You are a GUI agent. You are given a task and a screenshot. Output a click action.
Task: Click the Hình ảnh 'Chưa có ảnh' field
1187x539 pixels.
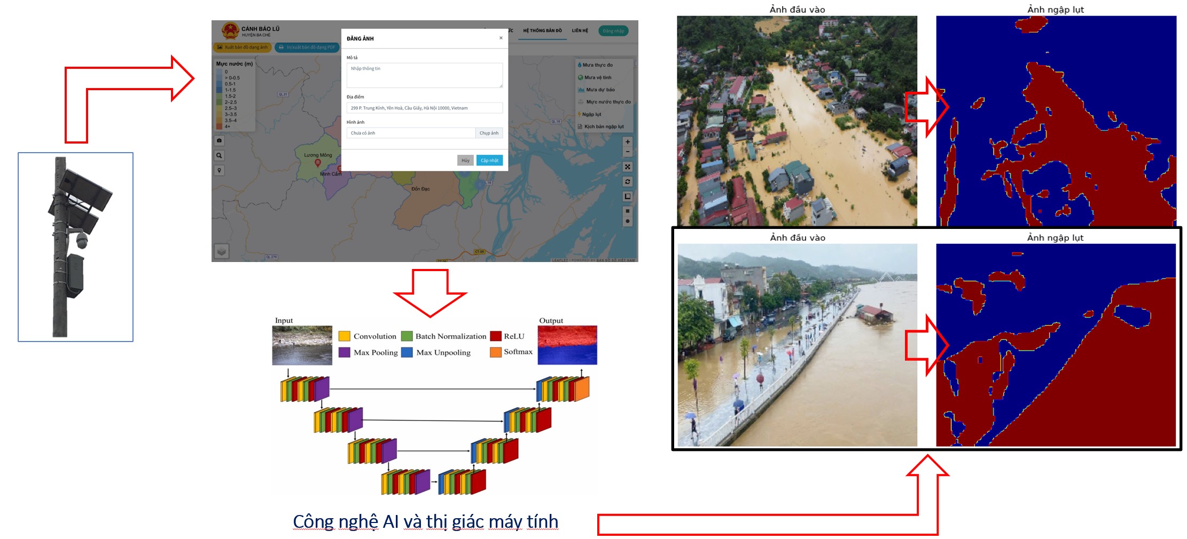point(411,133)
